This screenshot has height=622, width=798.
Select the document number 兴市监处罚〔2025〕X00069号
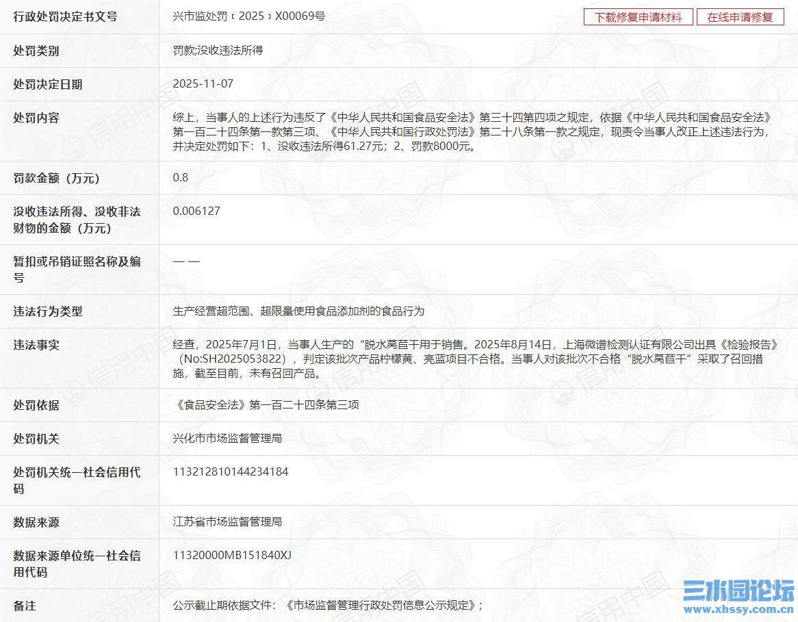pos(249,16)
